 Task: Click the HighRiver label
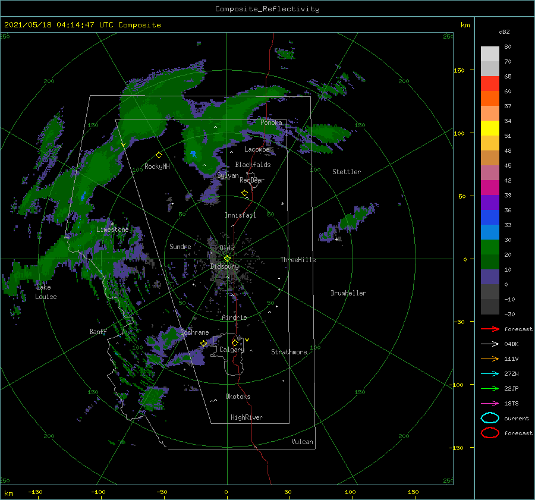point(247,417)
